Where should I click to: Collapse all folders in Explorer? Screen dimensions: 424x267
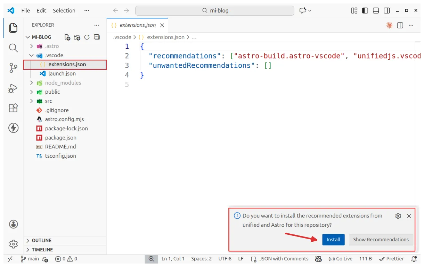[97, 37]
